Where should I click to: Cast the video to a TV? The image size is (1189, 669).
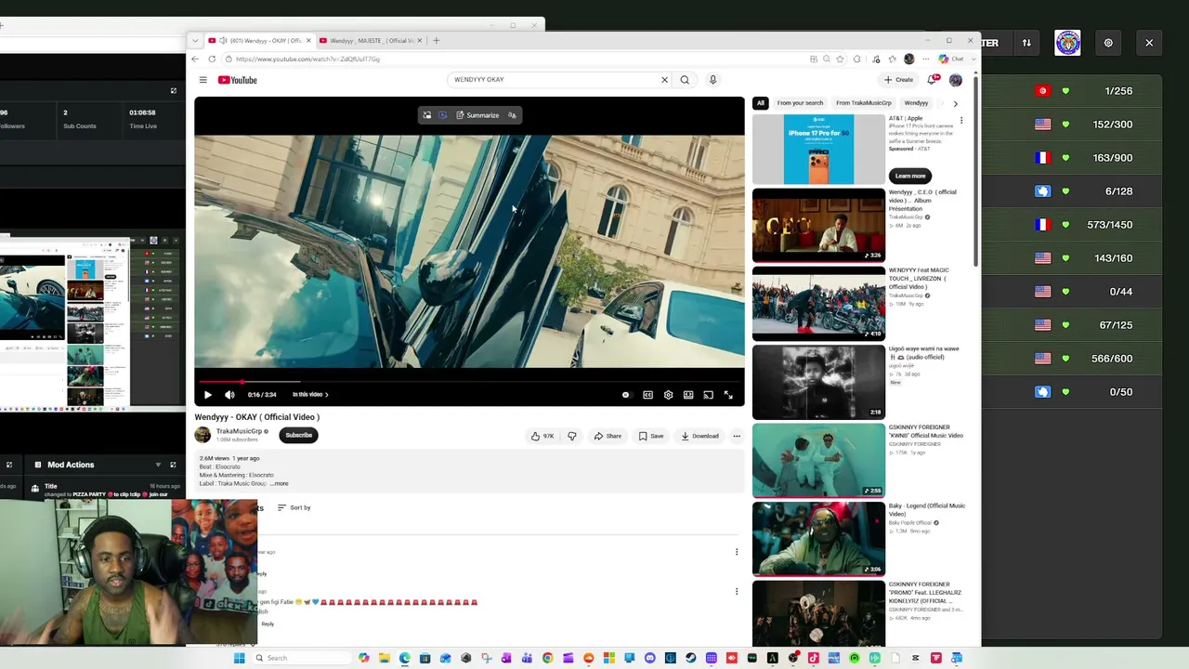coord(708,395)
